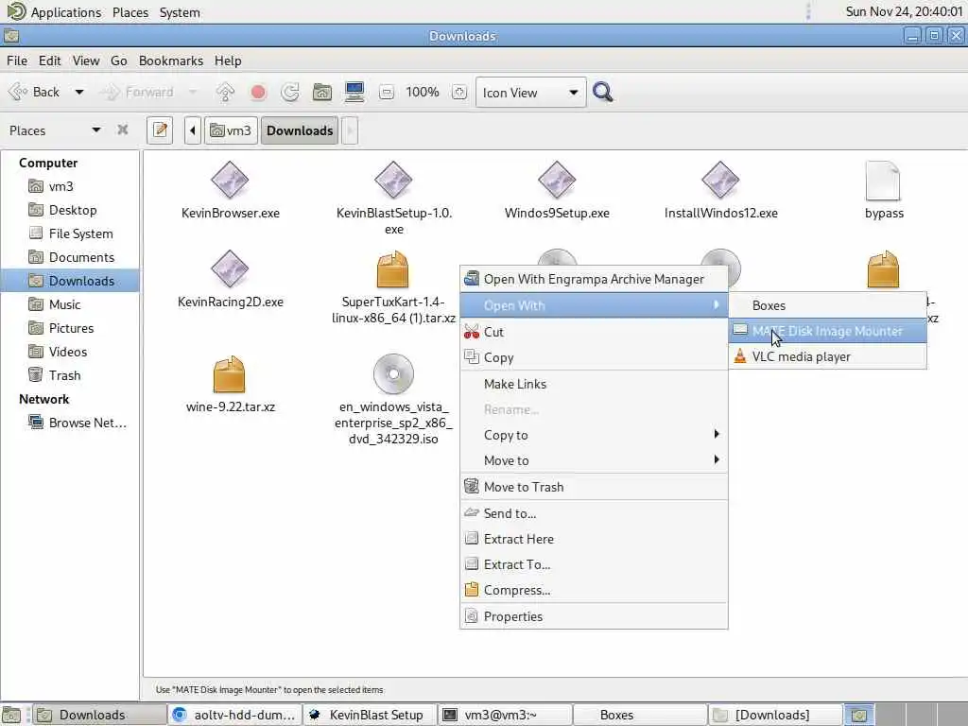
Task: Open the Back history dropdown arrow
Action: 79,92
